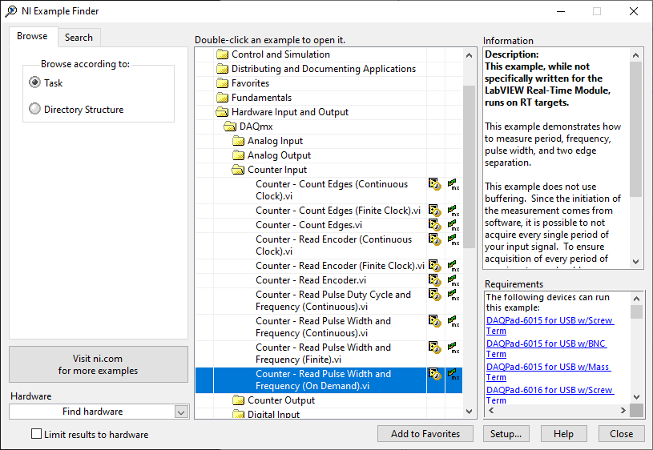Collapse the Counter Input folder
This screenshot has width=653, height=450.
pyautogui.click(x=238, y=170)
